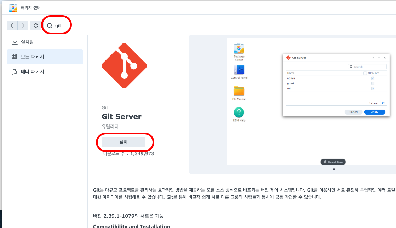Viewport: 396px width, 228px height.
Task: Click the search magnifier icon
Action: [50, 25]
